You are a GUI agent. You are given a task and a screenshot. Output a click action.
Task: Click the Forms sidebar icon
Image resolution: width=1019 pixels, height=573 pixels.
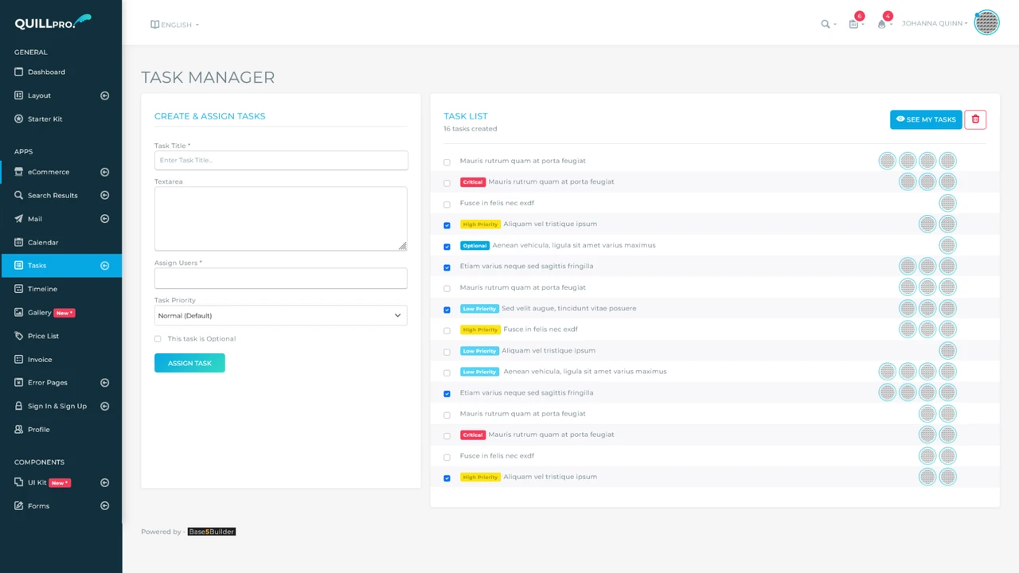tap(19, 506)
